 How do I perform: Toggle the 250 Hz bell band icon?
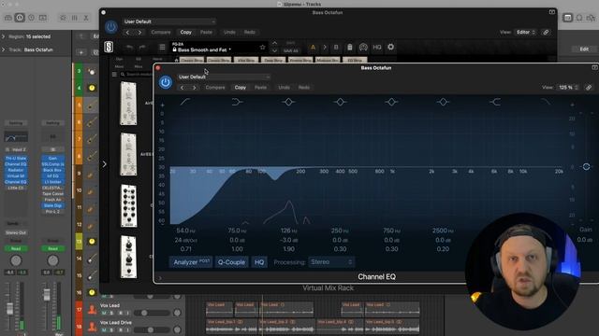tap(340, 102)
